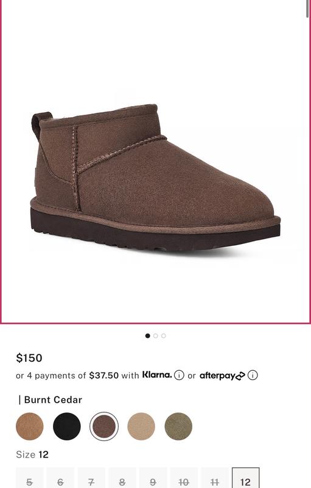Viewport: 311px width, 488px height.
Task: Click the Klarna logo
Action: coord(157,375)
